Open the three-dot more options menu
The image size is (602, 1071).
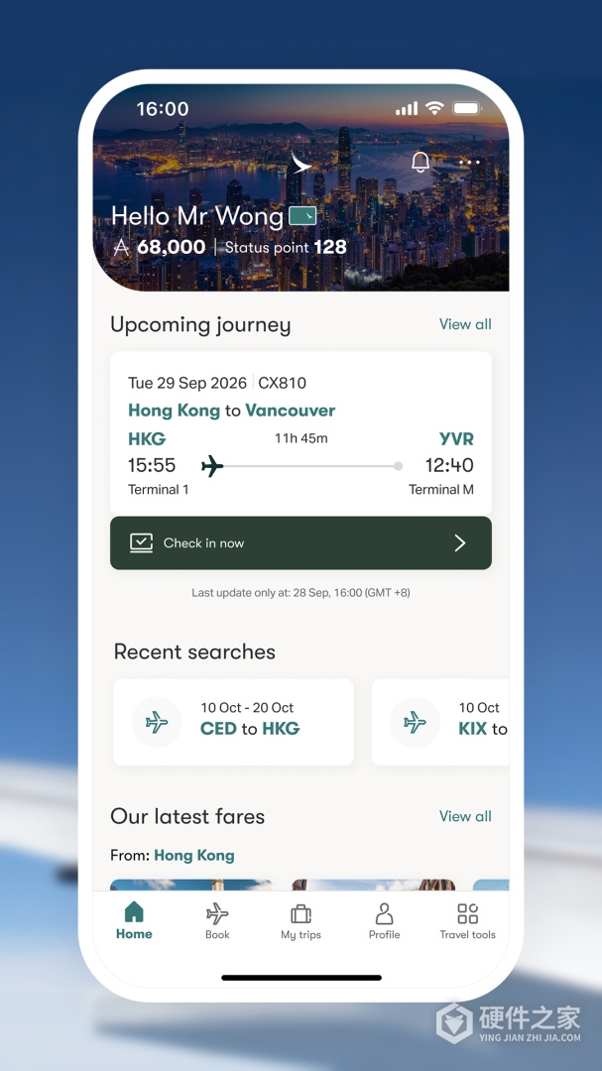click(469, 163)
